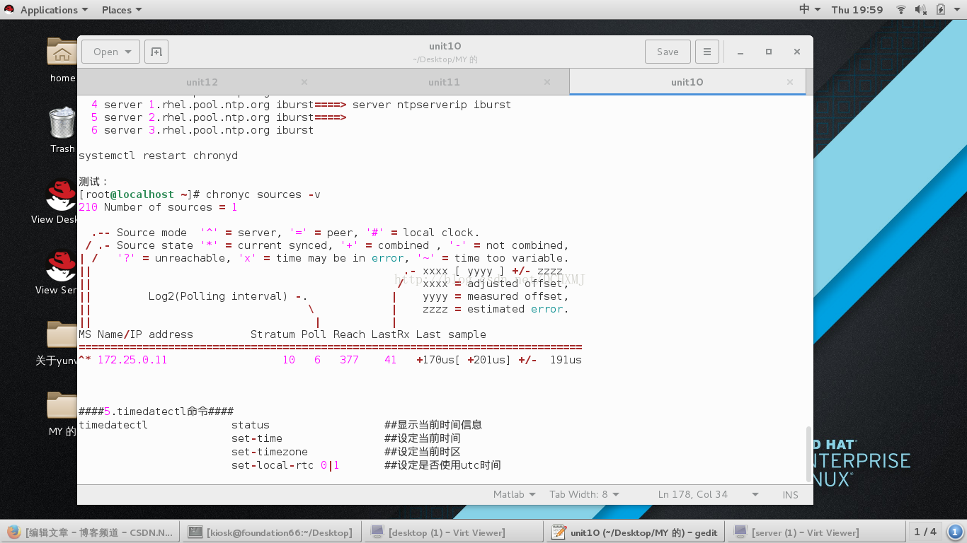Maximize the gedit window
Image resolution: width=967 pixels, height=543 pixels.
(769, 52)
